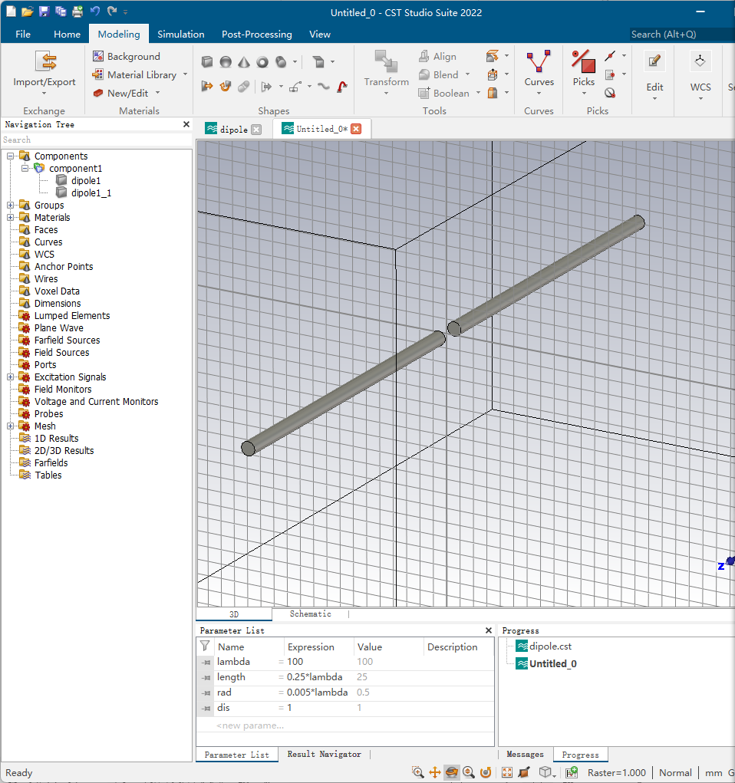The width and height of the screenshot is (735, 783).
Task: Select the wavy wire tool icon
Action: (324, 87)
